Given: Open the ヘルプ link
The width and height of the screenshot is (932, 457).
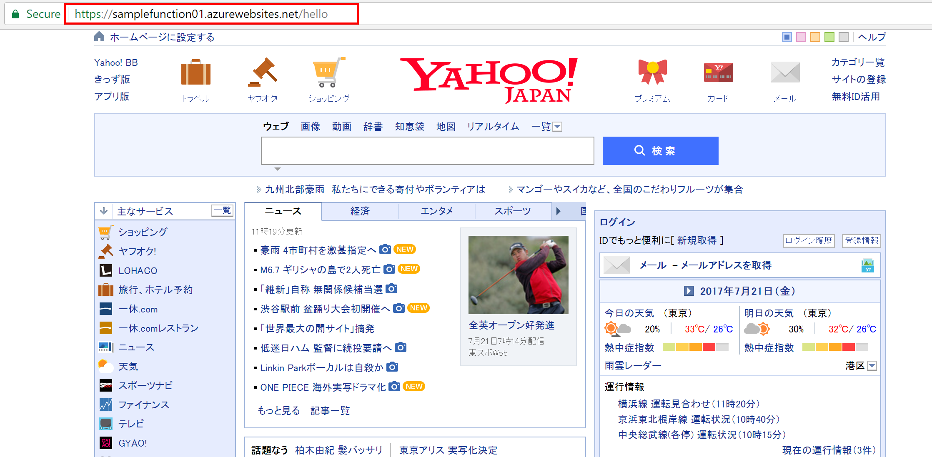Looking at the screenshot, I should pos(872,37).
